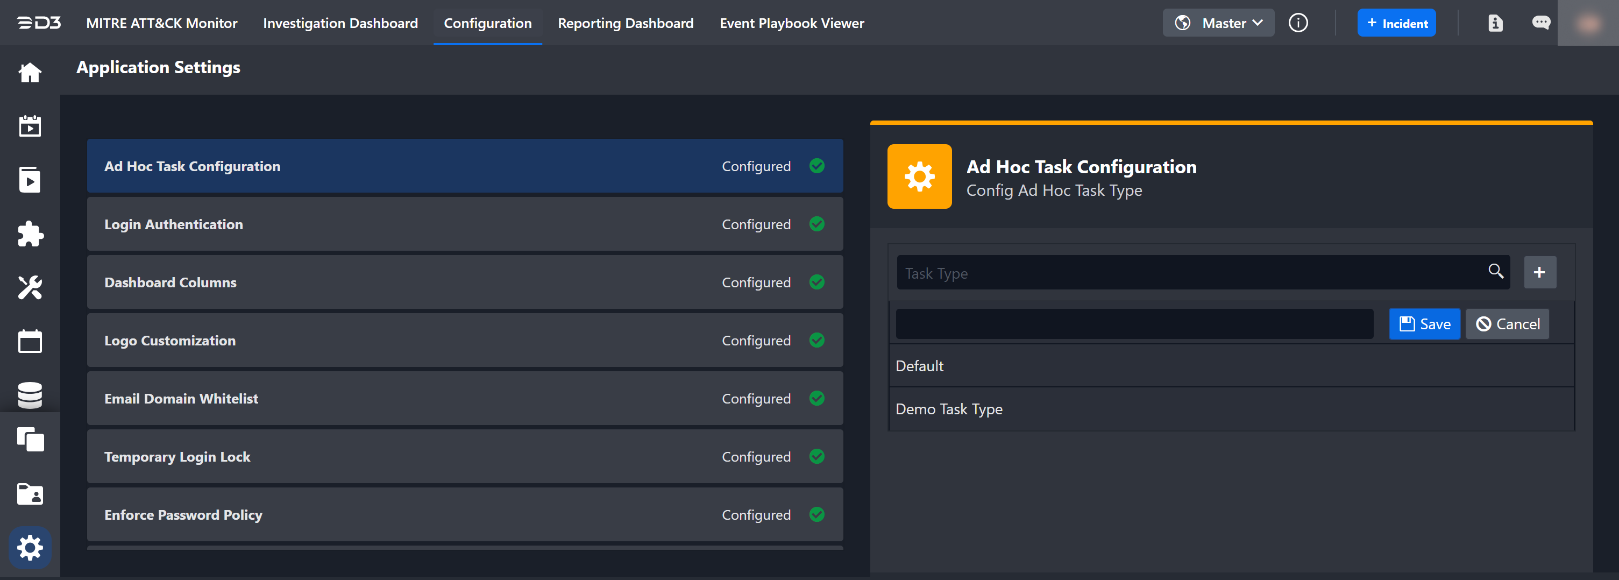Click the settings gear icon in sidebar
Screen dimensions: 1619x580
30,547
